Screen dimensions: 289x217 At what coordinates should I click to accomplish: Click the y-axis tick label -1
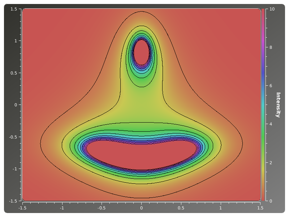(x=14, y=169)
